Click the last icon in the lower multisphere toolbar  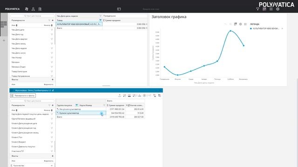[159, 96]
